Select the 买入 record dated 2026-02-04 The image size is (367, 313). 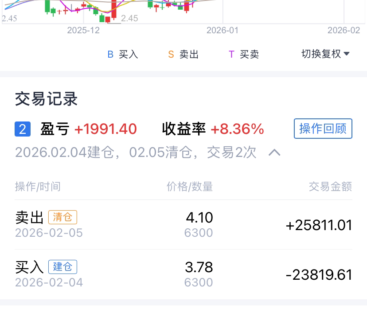[x=183, y=274]
